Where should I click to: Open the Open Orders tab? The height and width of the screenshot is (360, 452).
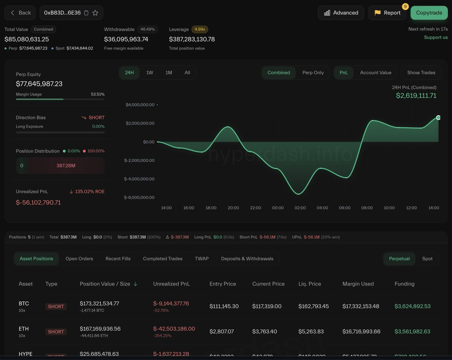point(79,258)
